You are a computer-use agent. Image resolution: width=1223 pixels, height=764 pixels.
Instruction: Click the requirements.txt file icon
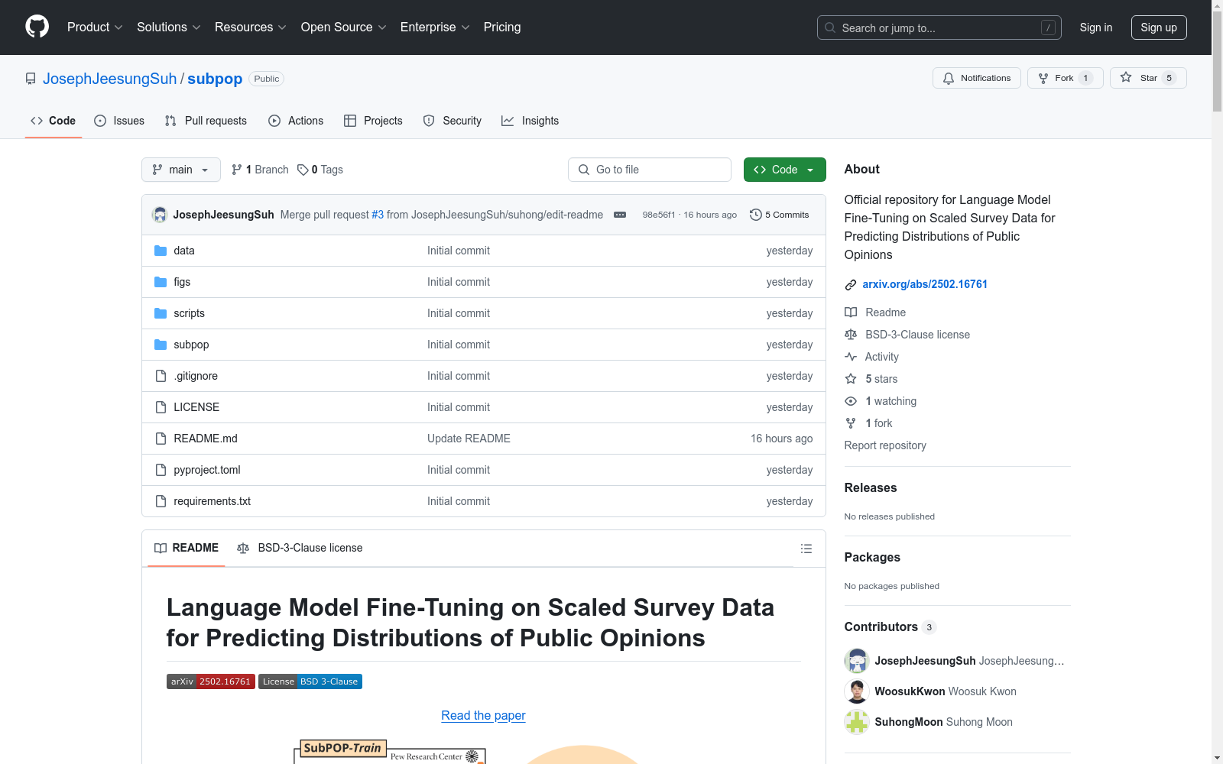161,501
